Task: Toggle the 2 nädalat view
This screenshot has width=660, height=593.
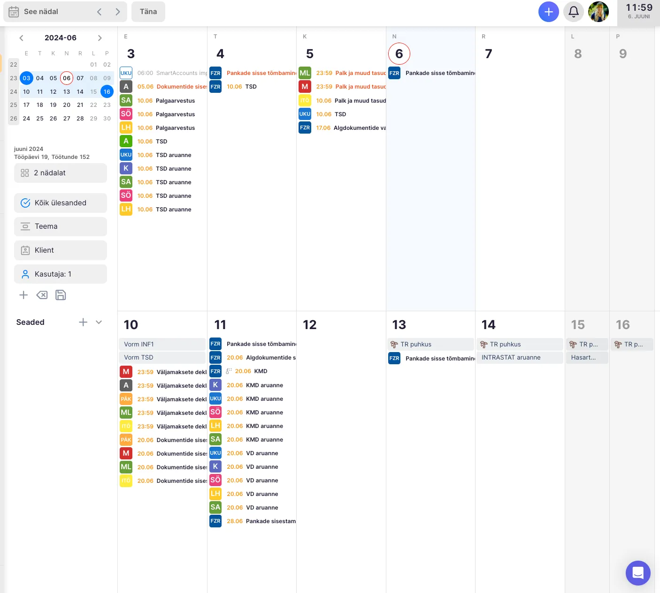Action: (61, 173)
